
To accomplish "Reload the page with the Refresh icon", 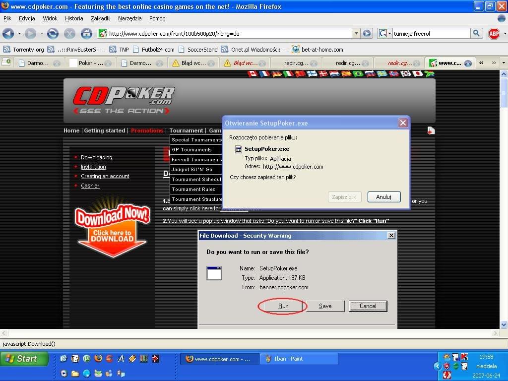I will click(53, 33).
